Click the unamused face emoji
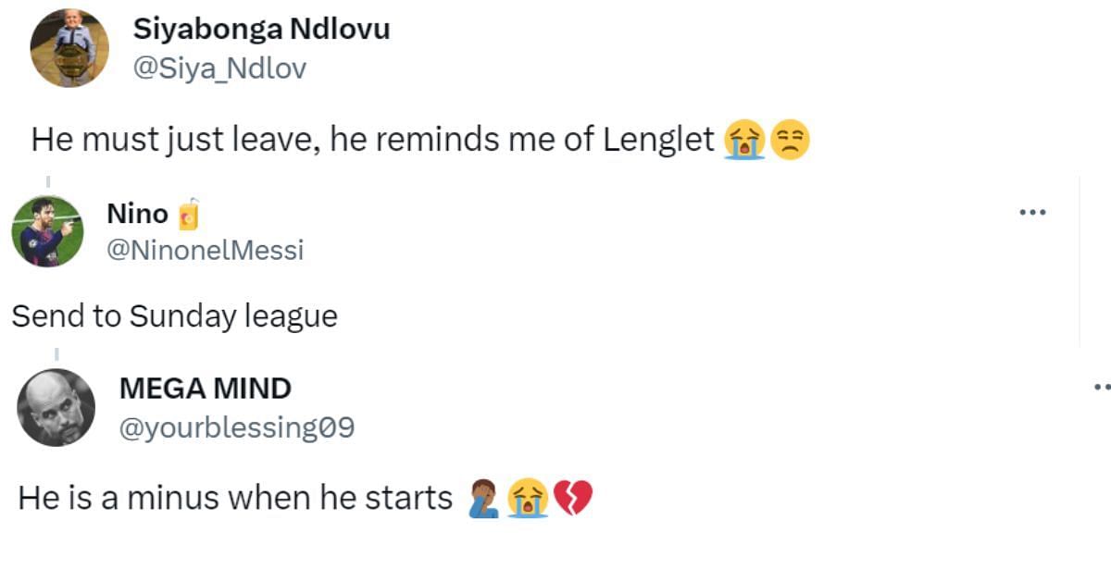Screen dimensions: 1111x581 point(790,142)
